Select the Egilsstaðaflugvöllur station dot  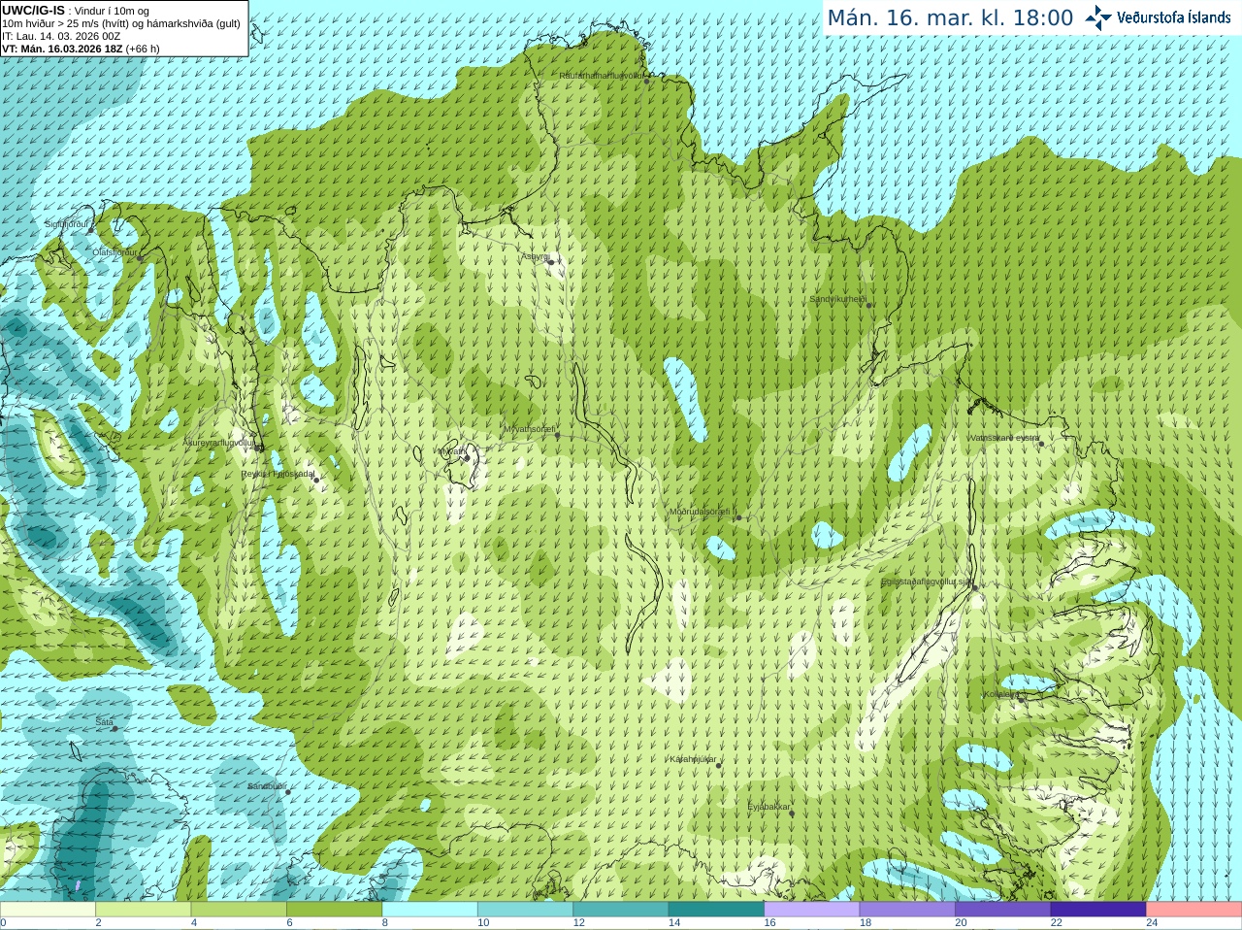point(975,587)
